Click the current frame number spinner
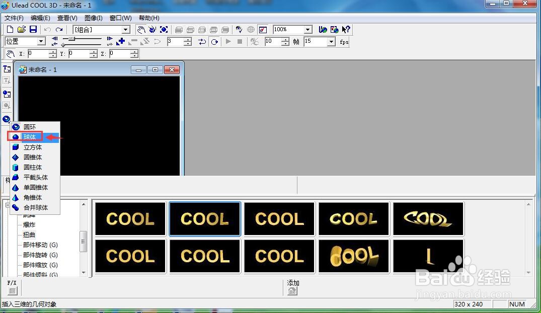Viewport: 541px width, 313px height. pos(187,42)
